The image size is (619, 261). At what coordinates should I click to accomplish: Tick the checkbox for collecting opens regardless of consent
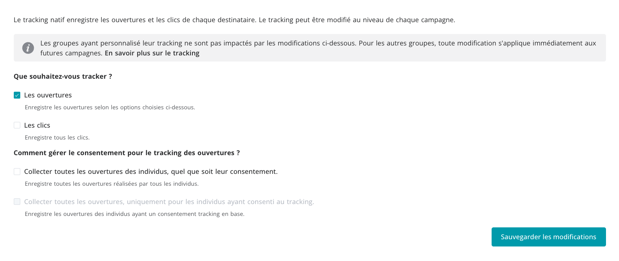point(17,172)
